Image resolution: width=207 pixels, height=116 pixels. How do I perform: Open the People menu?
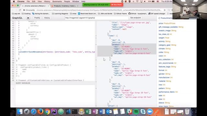pos(67,1)
